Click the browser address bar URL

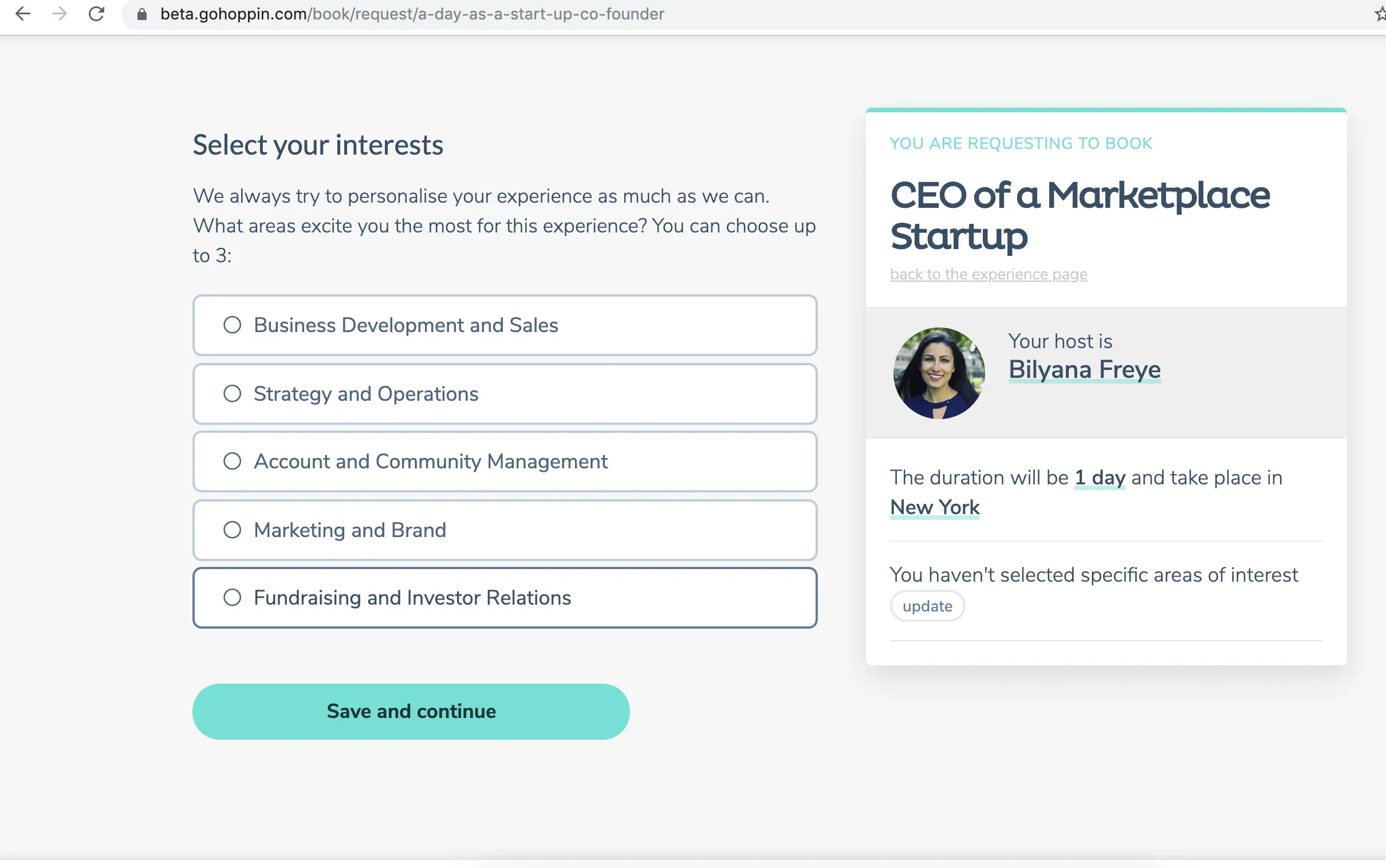click(x=411, y=14)
